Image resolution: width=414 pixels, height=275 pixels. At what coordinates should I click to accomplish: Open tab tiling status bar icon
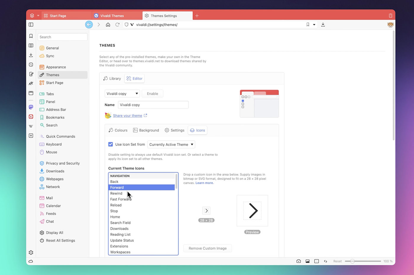tap(316, 261)
